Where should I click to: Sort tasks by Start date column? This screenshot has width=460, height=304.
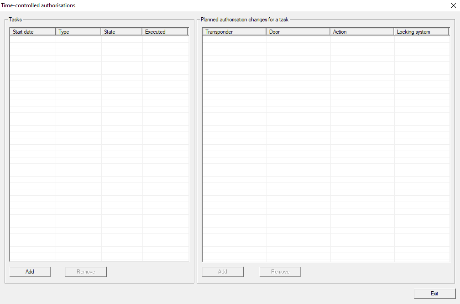(x=32, y=32)
